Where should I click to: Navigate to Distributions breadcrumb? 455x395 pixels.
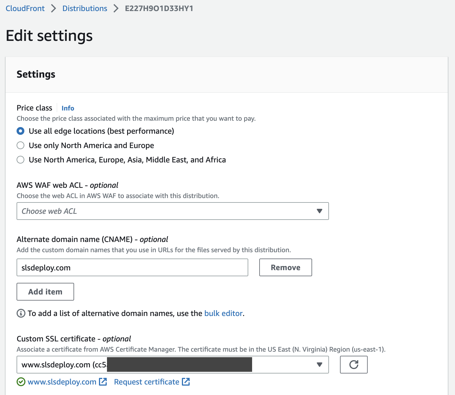click(85, 9)
